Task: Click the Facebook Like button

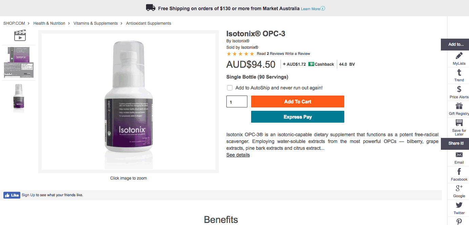Action: [12, 195]
